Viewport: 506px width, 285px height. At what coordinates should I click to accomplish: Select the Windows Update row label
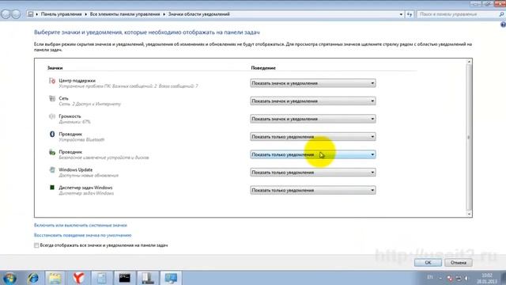click(x=76, y=169)
